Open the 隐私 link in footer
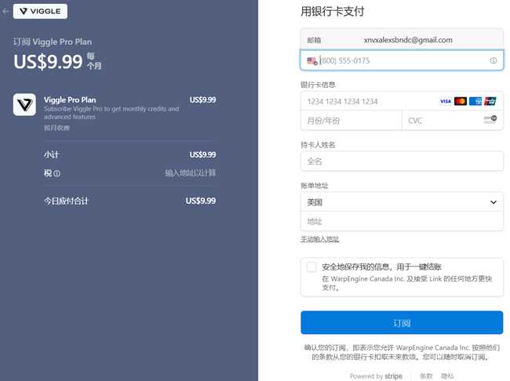The height and width of the screenshot is (381, 510). [x=447, y=376]
